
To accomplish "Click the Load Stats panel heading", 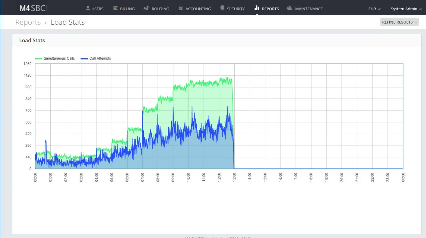I will (32, 40).
